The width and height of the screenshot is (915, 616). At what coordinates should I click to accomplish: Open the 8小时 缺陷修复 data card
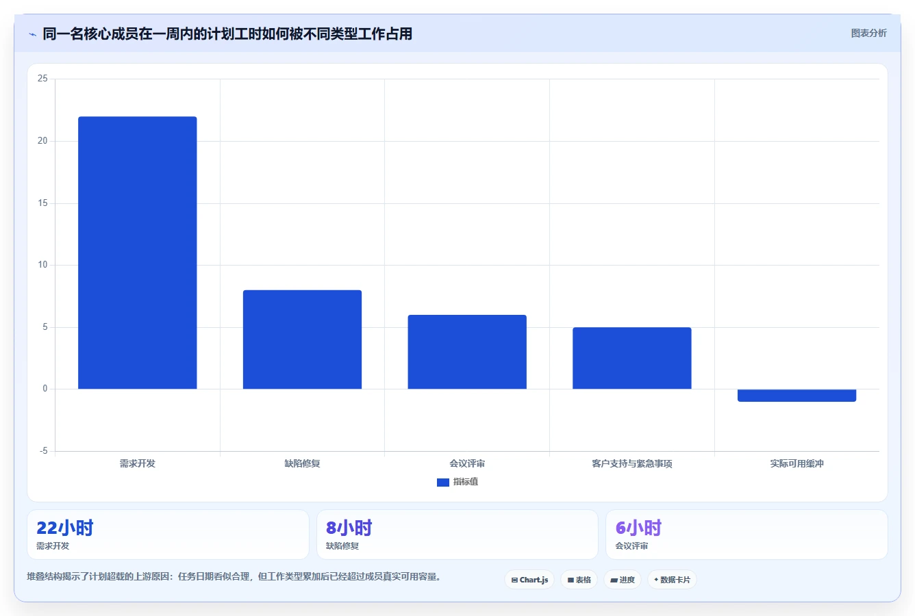coord(457,535)
